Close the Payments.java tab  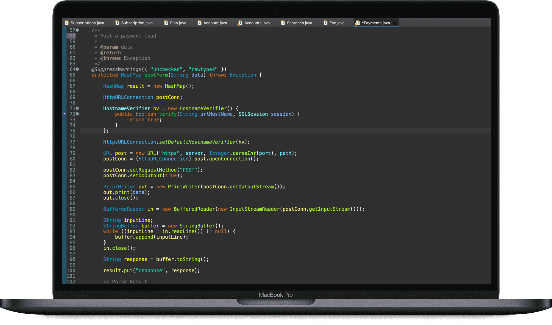394,23
